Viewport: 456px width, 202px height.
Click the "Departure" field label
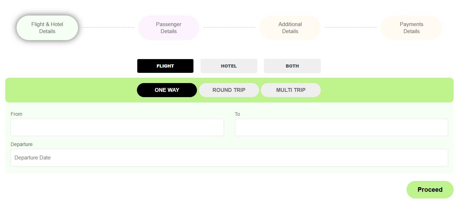point(22,144)
